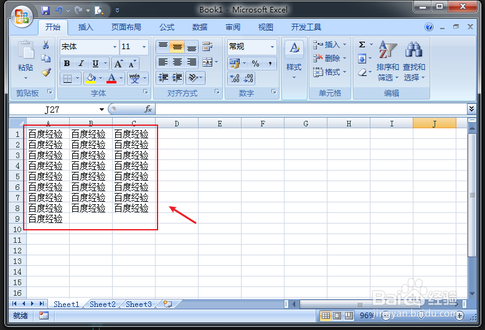Switch to Normal view in status bar
Screen dimensions: 485x330
[326, 316]
